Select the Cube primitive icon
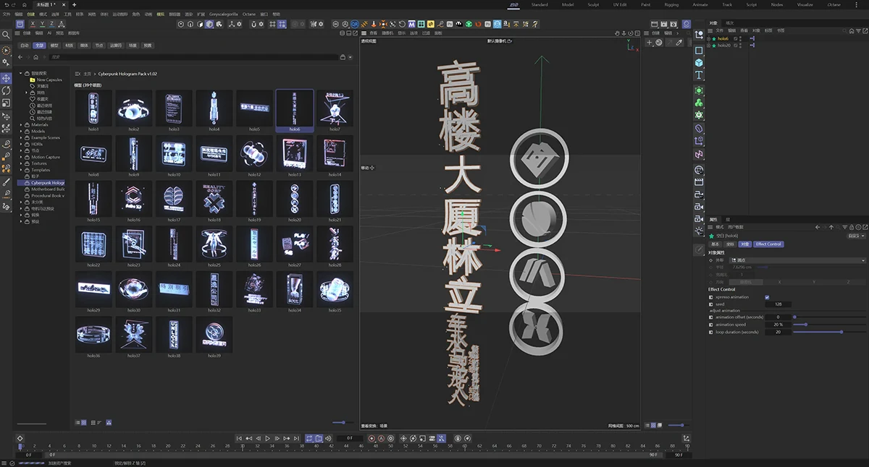This screenshot has width=869, height=467. 698,61
